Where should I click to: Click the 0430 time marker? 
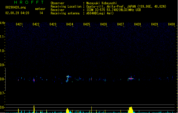[171, 24]
